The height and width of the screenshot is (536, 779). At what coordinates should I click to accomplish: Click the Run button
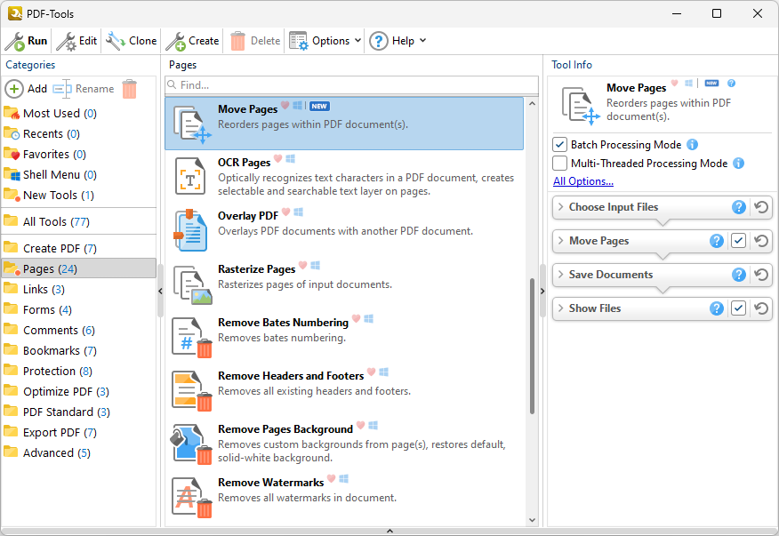point(26,40)
